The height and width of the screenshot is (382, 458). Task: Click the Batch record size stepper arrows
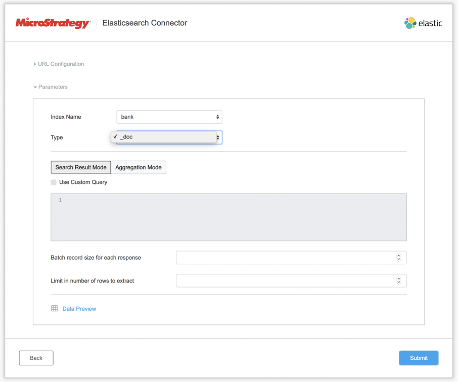tap(399, 258)
